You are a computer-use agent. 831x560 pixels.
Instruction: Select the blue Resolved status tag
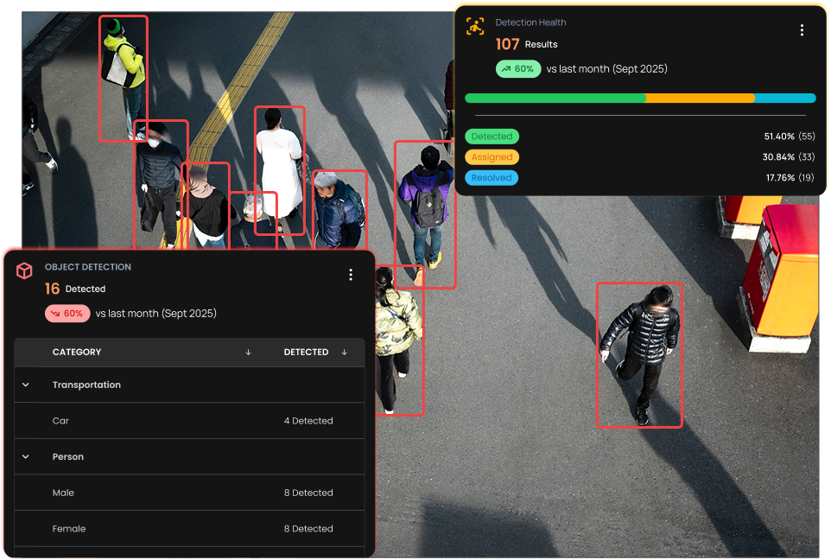492,178
